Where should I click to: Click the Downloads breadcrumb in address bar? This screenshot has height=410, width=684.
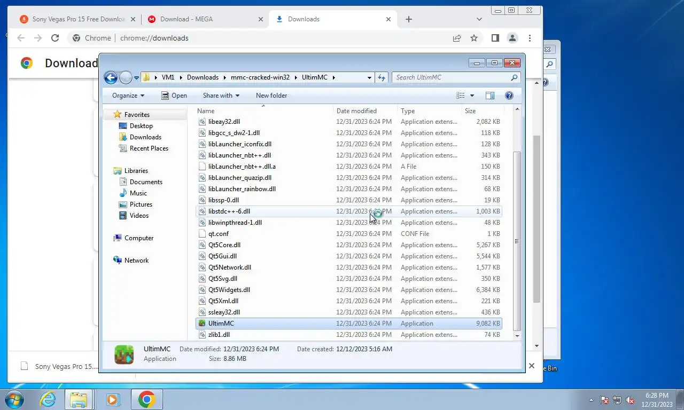pyautogui.click(x=203, y=77)
